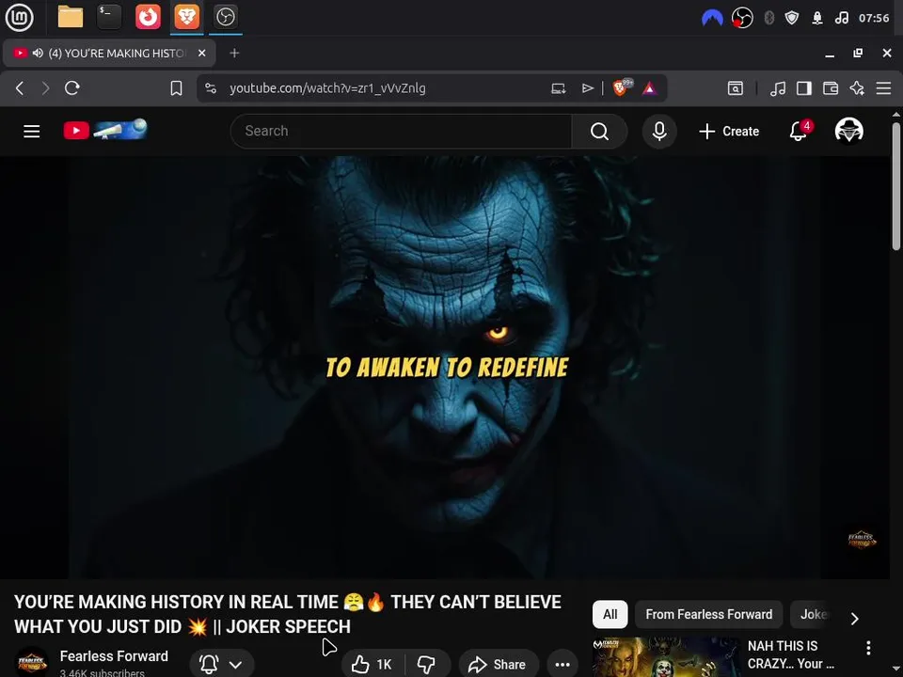903x677 pixels.
Task: Click the Create button
Action: coord(729,132)
